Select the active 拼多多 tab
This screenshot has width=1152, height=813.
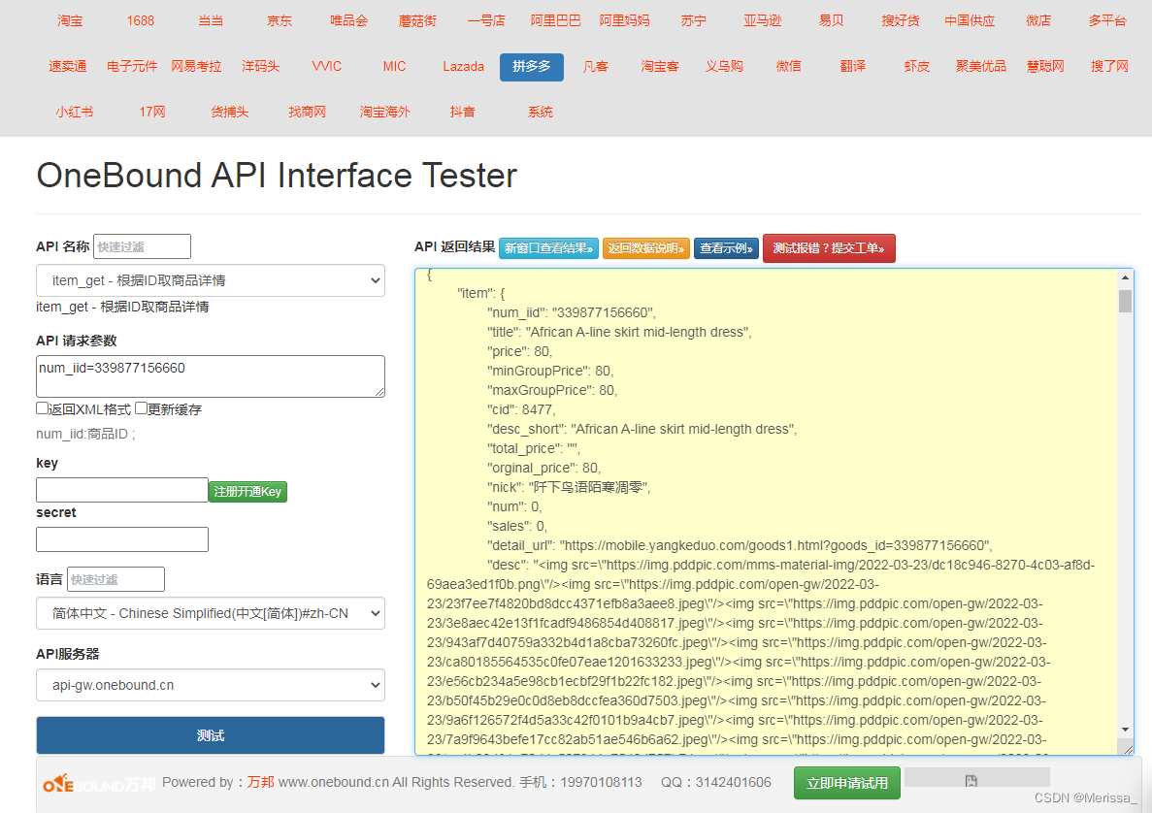pos(531,67)
